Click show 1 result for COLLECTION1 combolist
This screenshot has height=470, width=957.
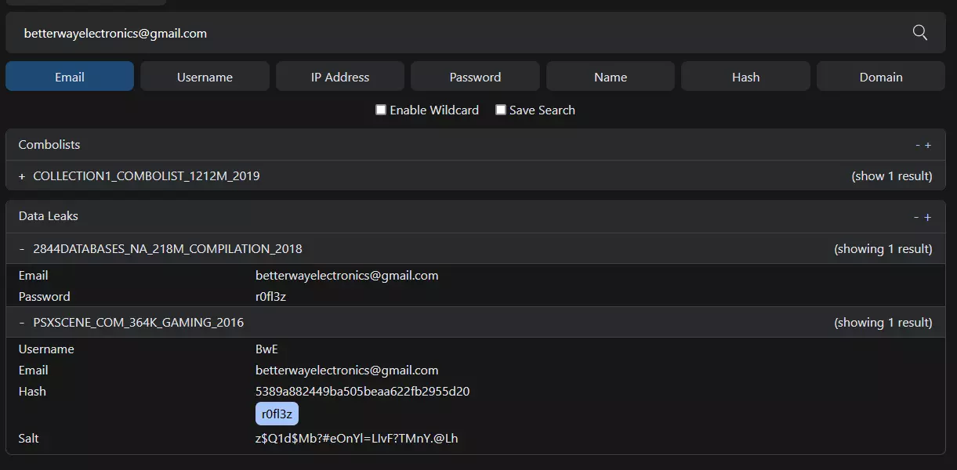pyautogui.click(x=892, y=176)
